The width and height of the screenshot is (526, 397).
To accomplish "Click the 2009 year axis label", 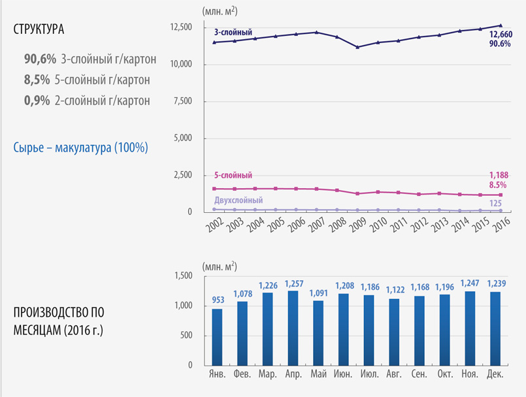I will point(358,225).
